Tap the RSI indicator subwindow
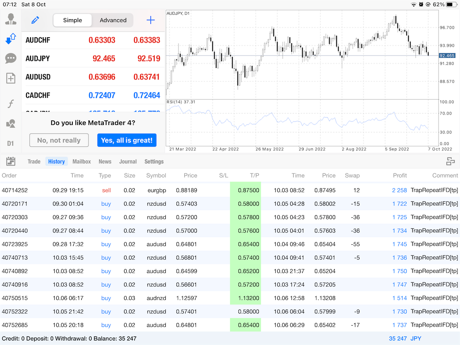Image resolution: width=460 pixels, height=345 pixels. (x=302, y=123)
